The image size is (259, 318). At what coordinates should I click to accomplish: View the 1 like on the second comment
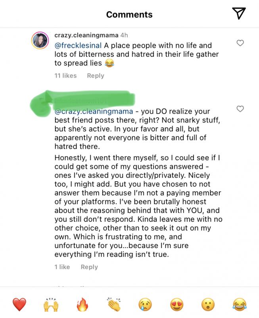click(x=62, y=267)
